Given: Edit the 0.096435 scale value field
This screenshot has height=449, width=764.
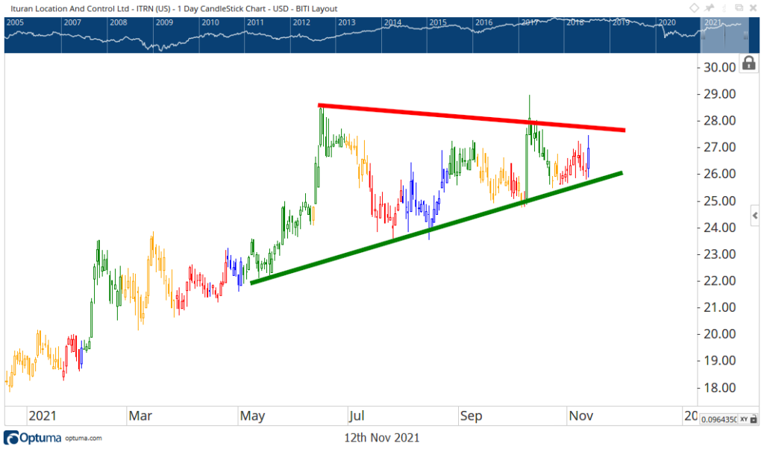Looking at the screenshot, I should [x=718, y=419].
